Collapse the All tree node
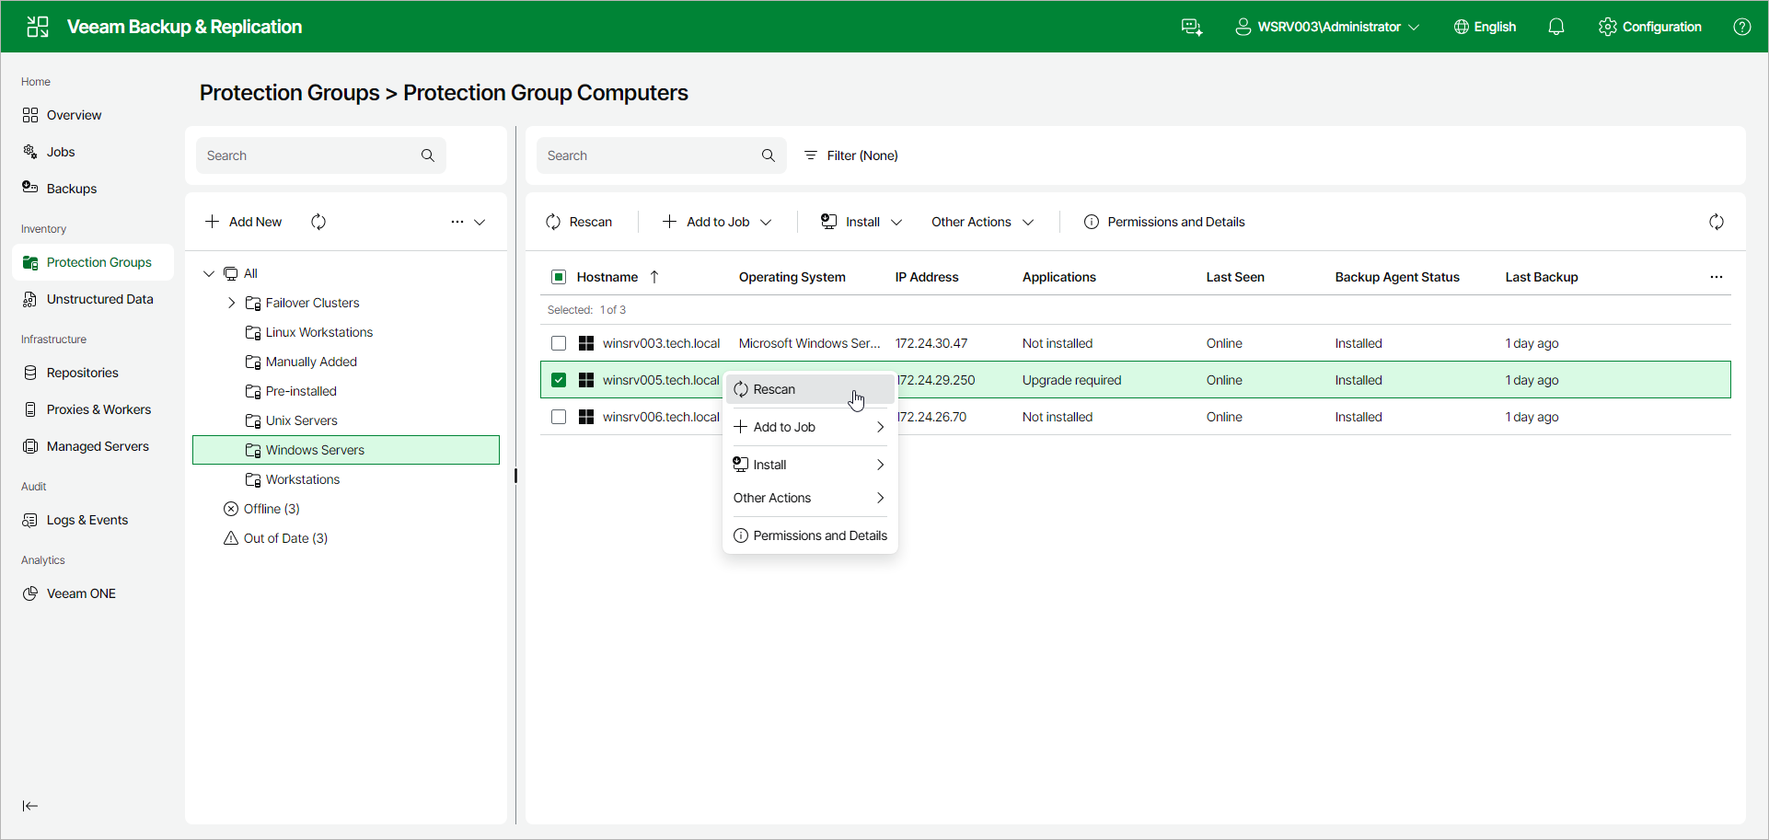This screenshot has width=1769, height=840. click(209, 273)
